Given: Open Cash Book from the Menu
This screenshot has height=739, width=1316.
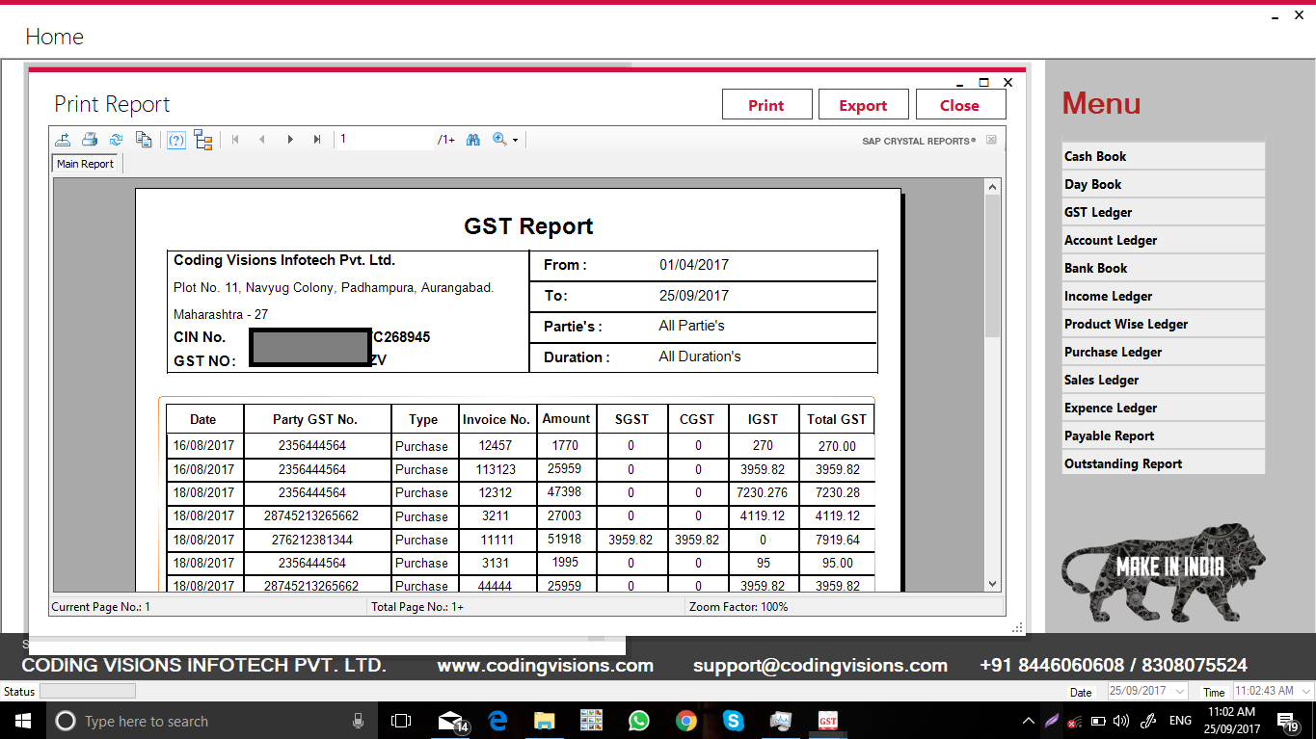Looking at the screenshot, I should point(1163,155).
